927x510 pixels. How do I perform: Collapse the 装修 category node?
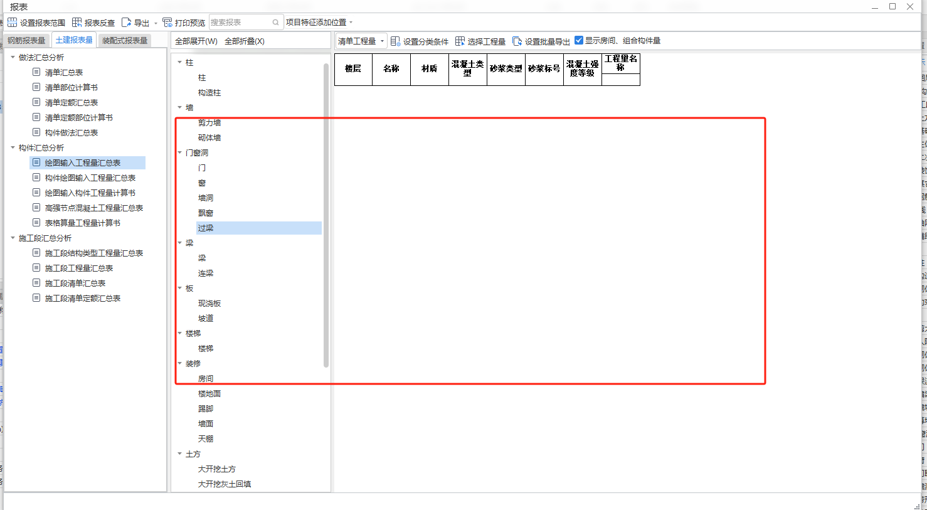click(x=179, y=363)
